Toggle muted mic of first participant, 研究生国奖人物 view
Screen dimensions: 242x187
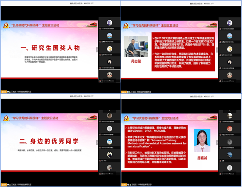(x=100, y=29)
